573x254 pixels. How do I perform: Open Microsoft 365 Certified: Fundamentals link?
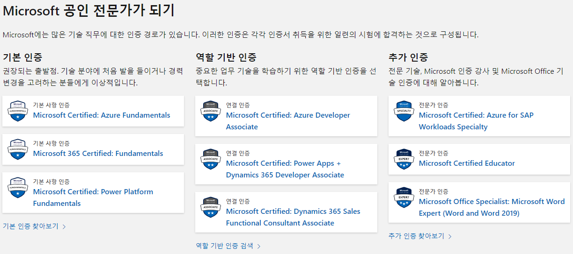pos(98,154)
